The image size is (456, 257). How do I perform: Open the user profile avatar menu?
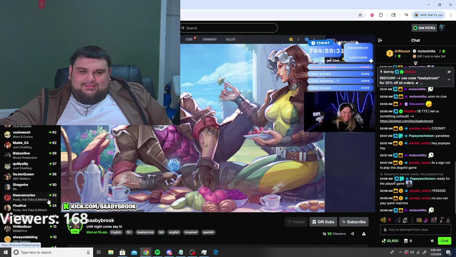[442, 28]
